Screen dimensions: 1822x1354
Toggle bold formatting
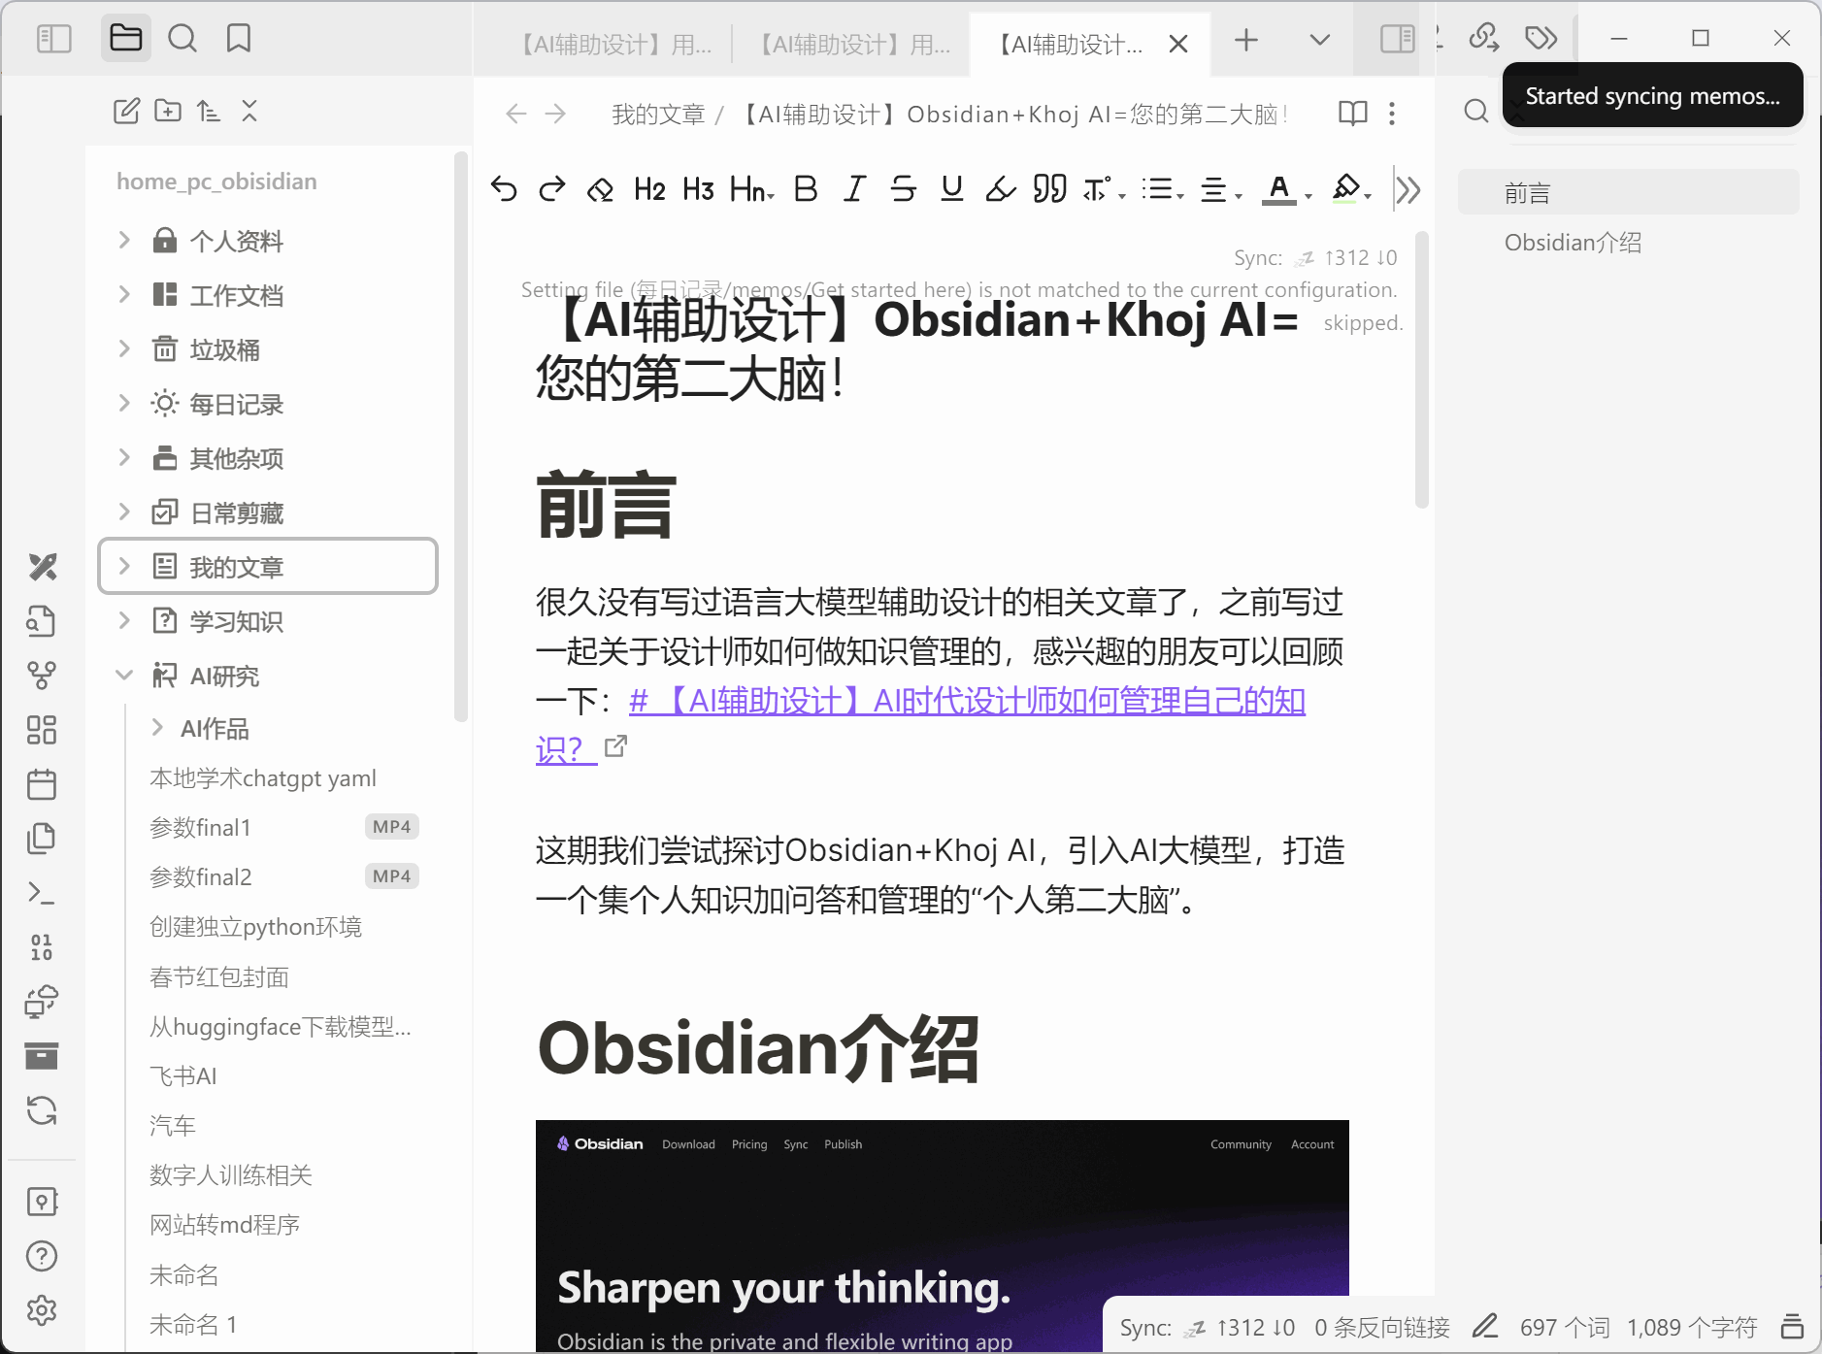coord(806,188)
